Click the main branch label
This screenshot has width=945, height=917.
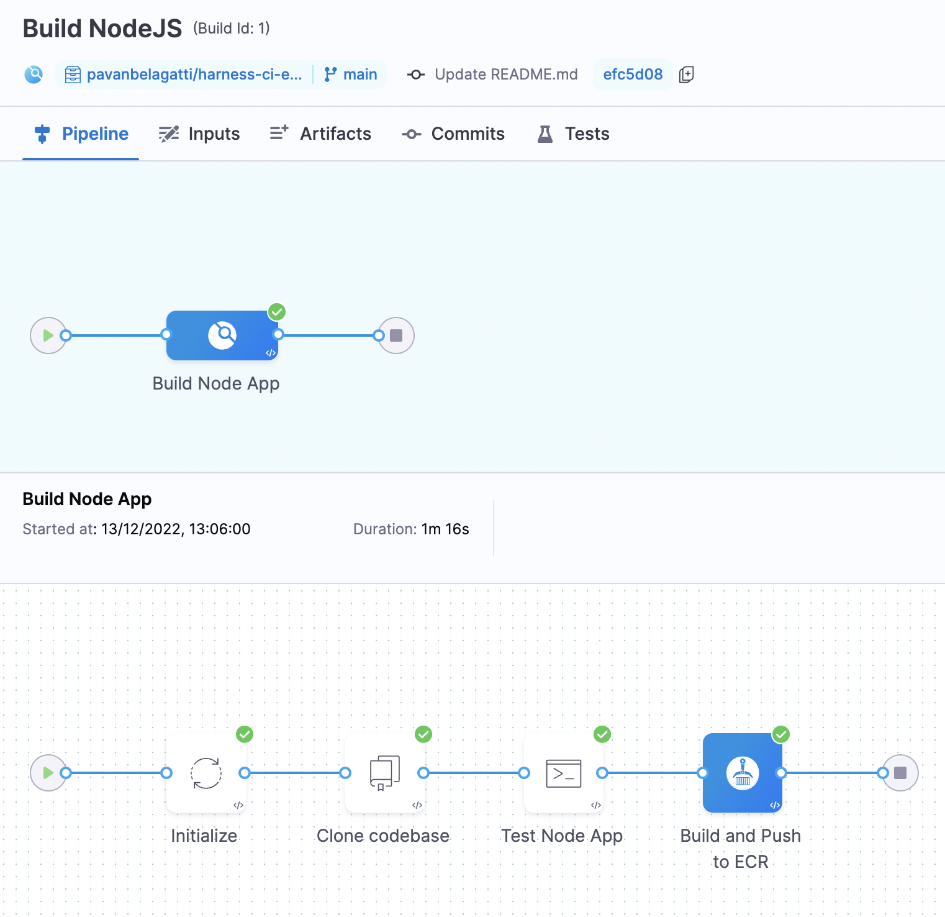pos(360,75)
